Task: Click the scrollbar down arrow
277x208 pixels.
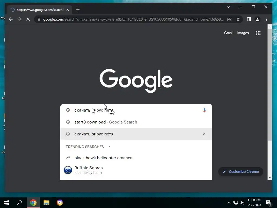Action: click(270, 178)
